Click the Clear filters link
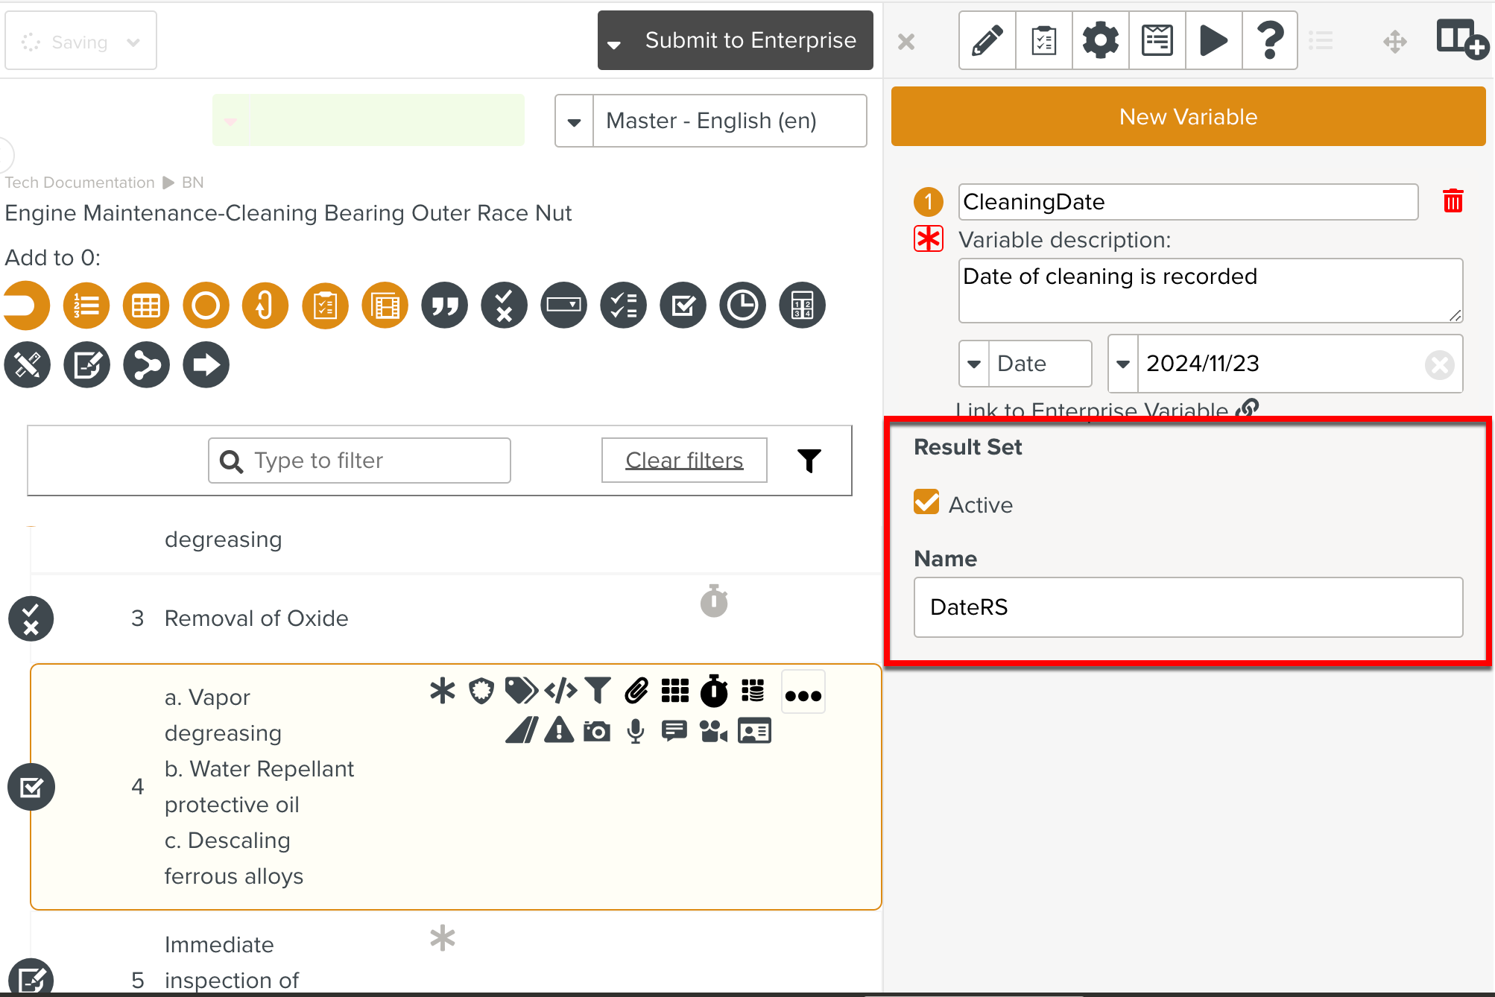Image resolution: width=1495 pixels, height=997 pixels. coord(683,460)
